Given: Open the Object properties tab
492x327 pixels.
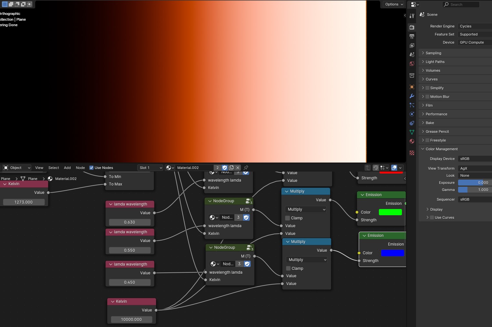Looking at the screenshot, I should coord(412,87).
